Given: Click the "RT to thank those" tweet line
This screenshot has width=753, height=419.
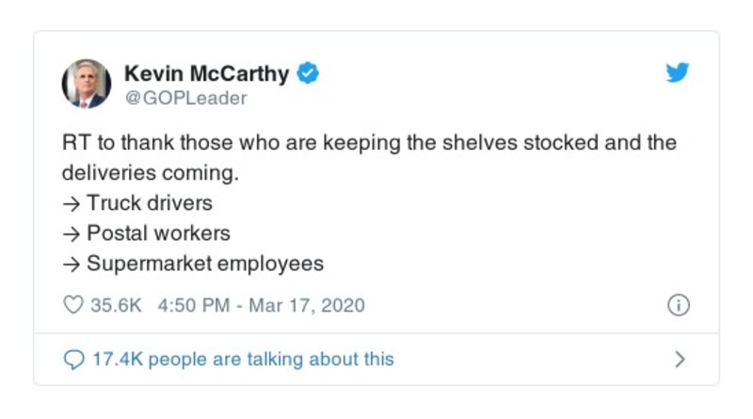Looking at the screenshot, I should click(369, 144).
